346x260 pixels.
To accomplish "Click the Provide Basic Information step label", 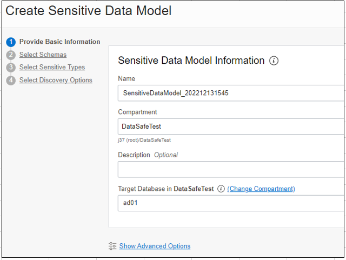I will [x=59, y=42].
